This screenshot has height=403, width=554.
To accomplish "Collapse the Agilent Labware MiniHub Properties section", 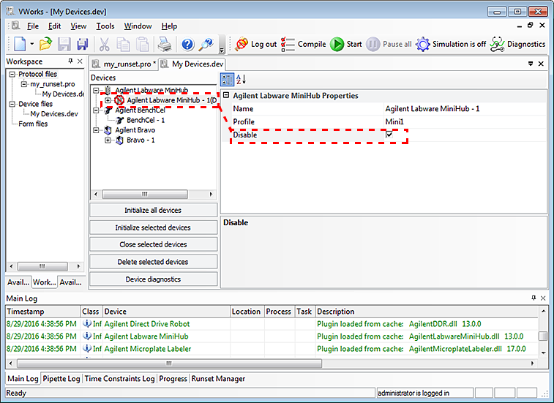I will pyautogui.click(x=227, y=96).
